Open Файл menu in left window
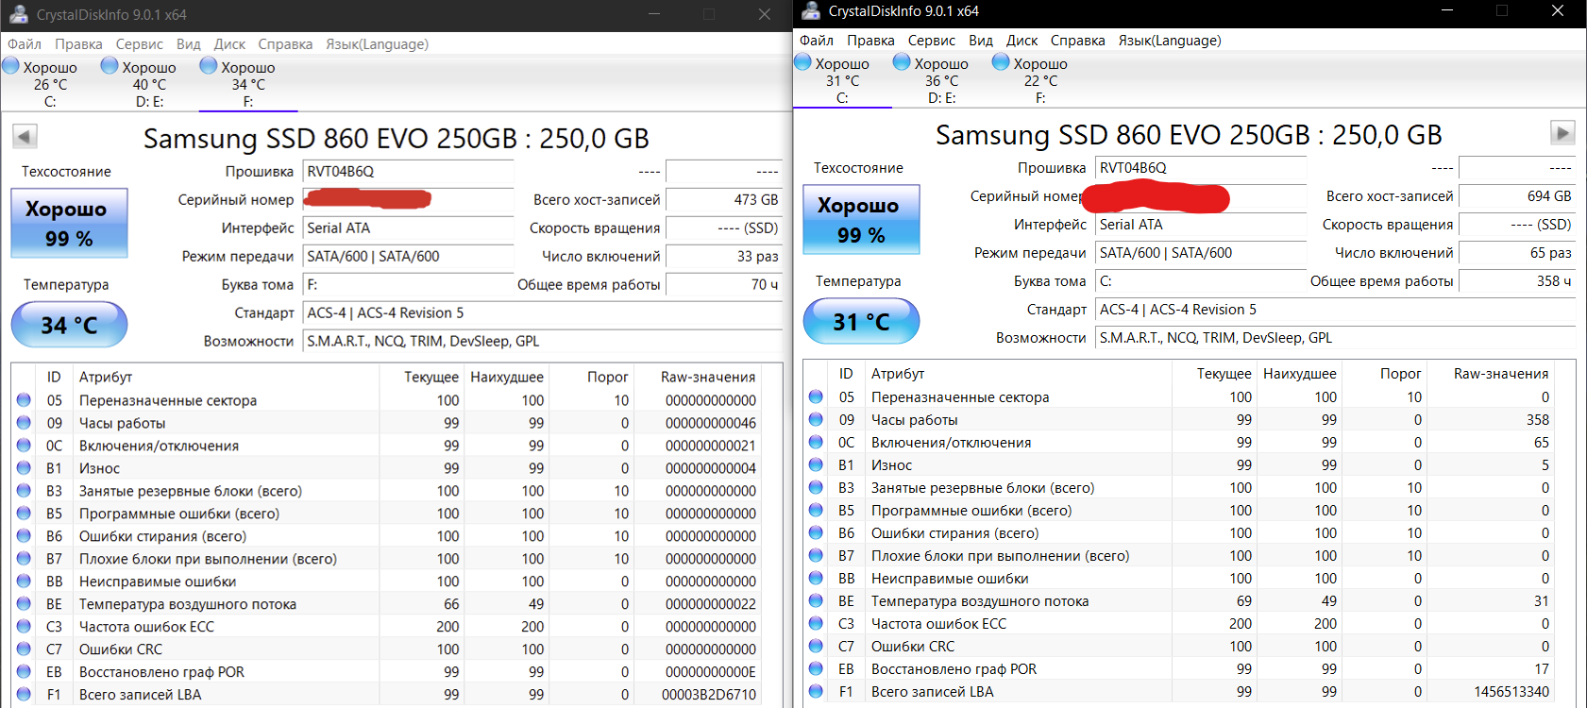Image resolution: width=1587 pixels, height=708 pixels. [x=25, y=44]
